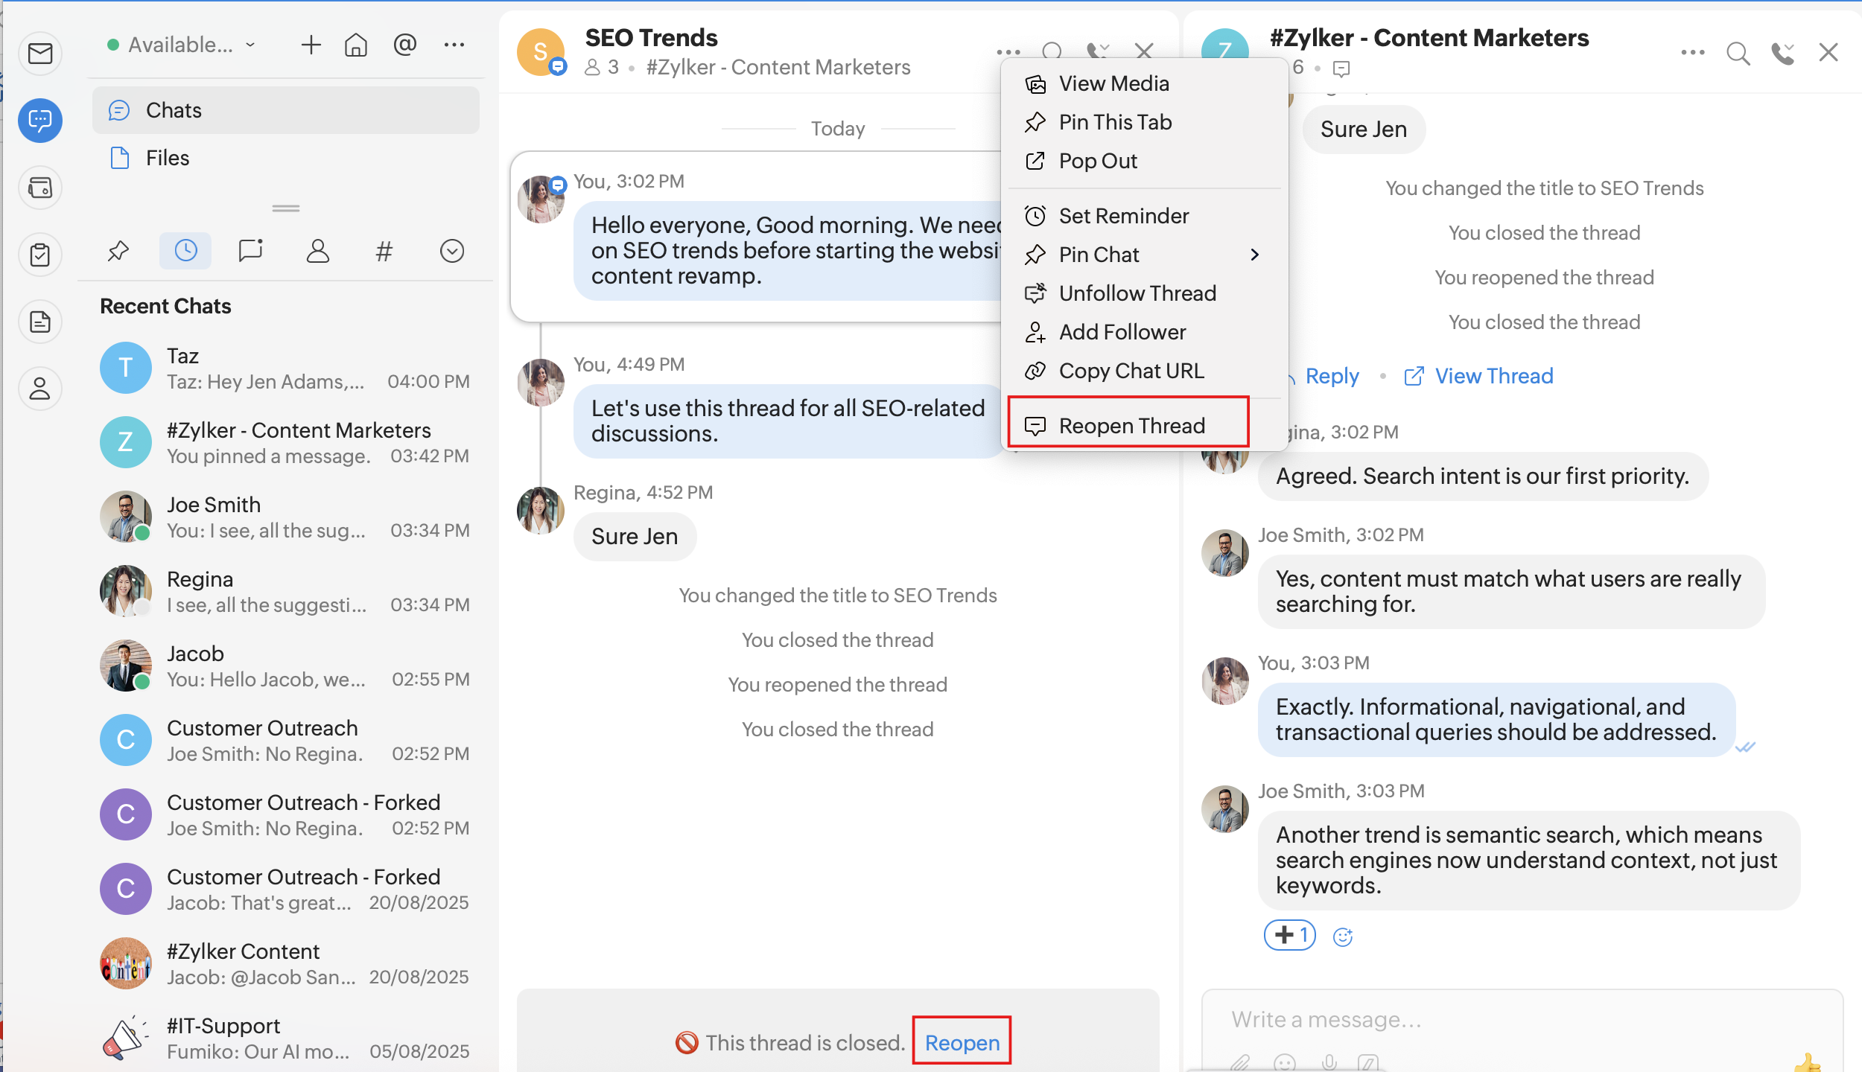Select the pinned chats filter icon
The image size is (1862, 1072).
118,251
